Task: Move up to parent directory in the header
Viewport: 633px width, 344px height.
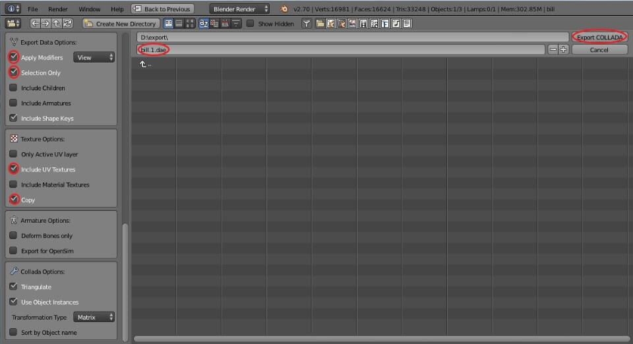Action: [x=57, y=23]
